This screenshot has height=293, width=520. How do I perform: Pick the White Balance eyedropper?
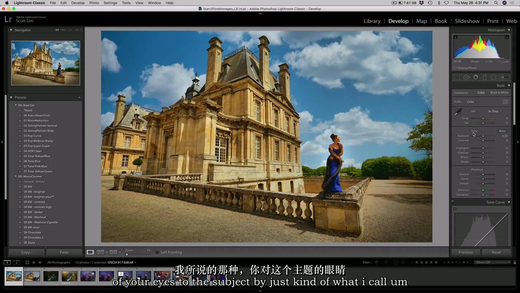coord(458,112)
